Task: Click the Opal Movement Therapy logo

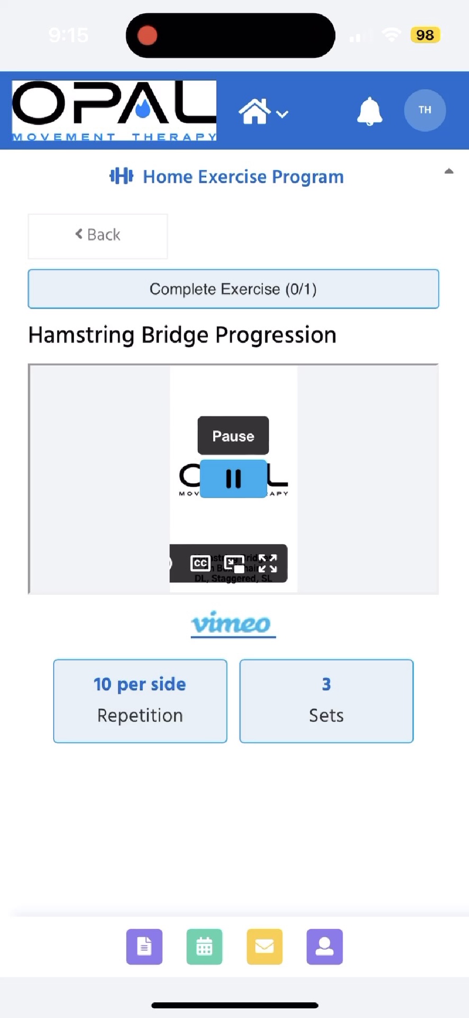Action: [114, 111]
